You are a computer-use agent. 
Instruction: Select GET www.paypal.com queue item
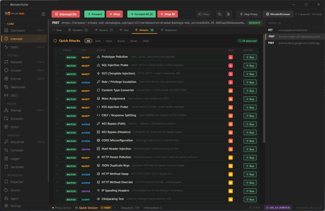[x=295, y=30]
